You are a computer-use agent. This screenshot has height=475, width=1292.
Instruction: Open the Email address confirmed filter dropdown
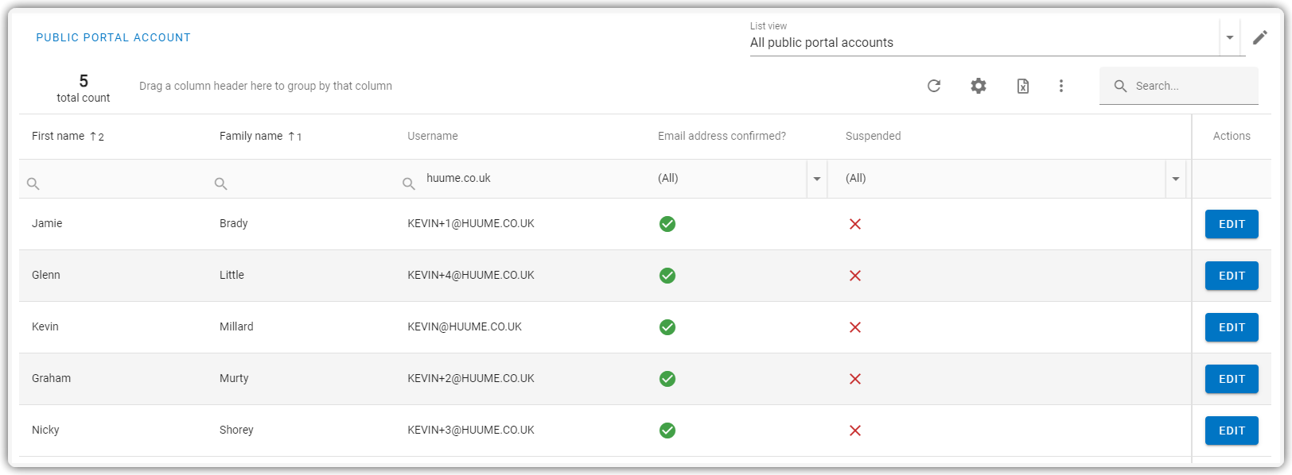tap(817, 179)
